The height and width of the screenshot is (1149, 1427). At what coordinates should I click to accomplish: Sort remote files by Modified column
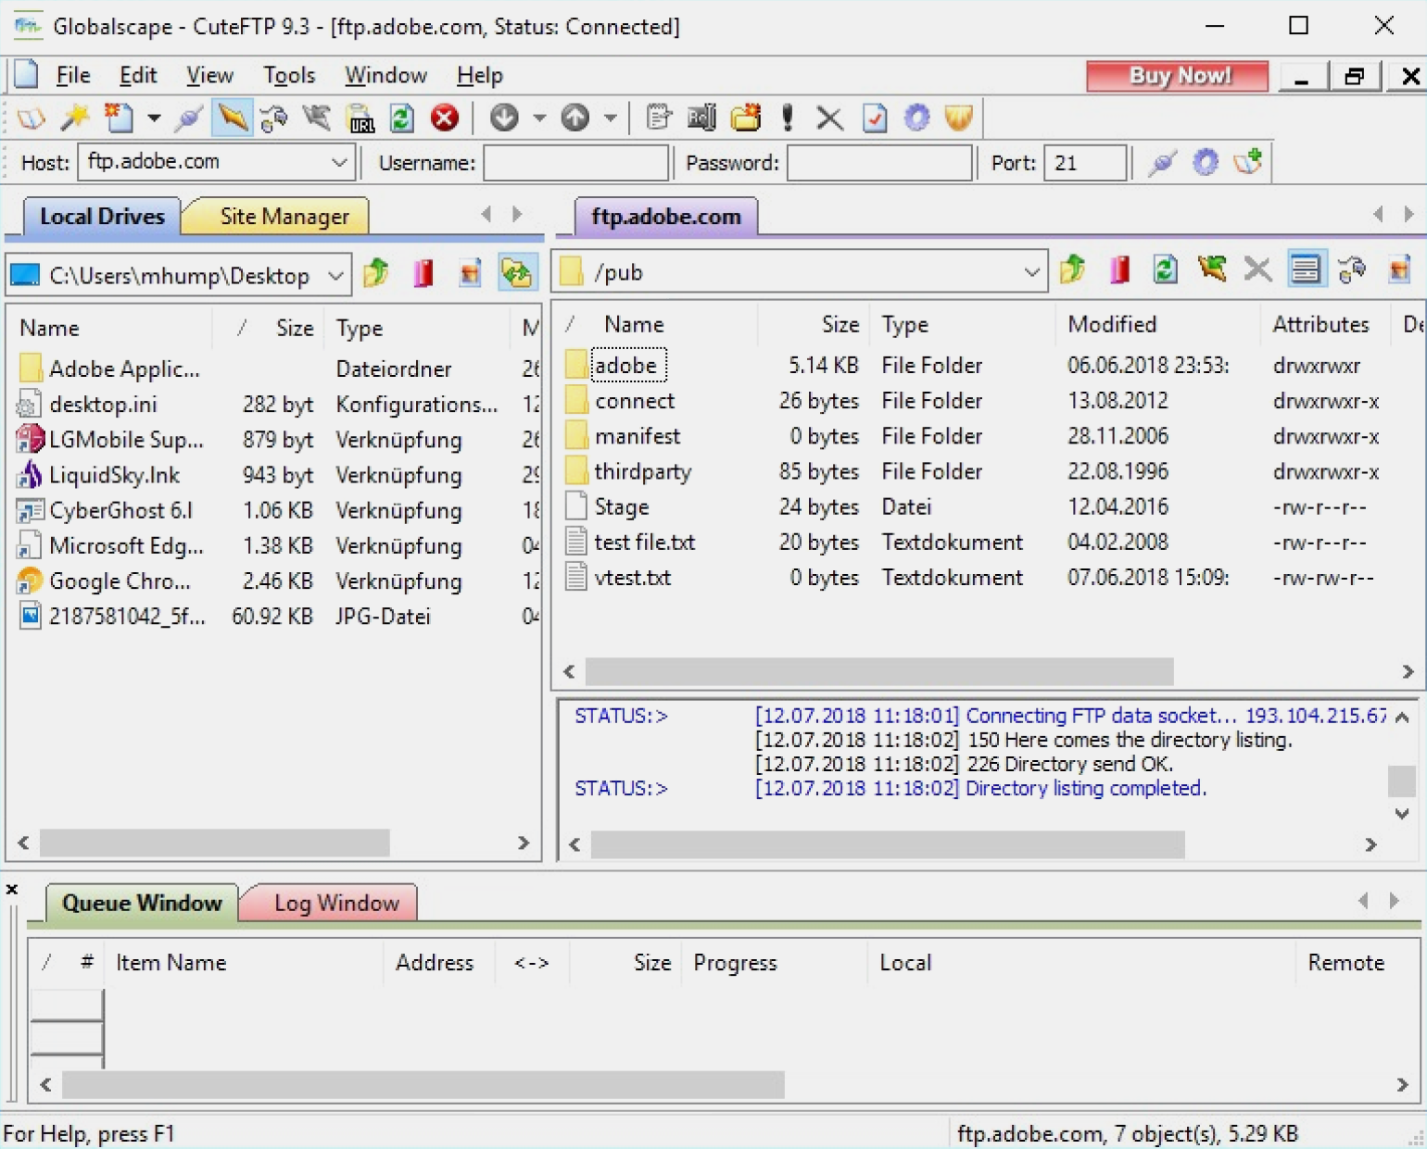point(1112,325)
